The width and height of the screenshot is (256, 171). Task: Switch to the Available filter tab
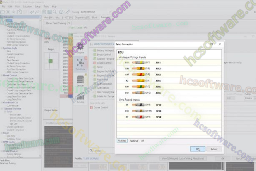click(122, 141)
